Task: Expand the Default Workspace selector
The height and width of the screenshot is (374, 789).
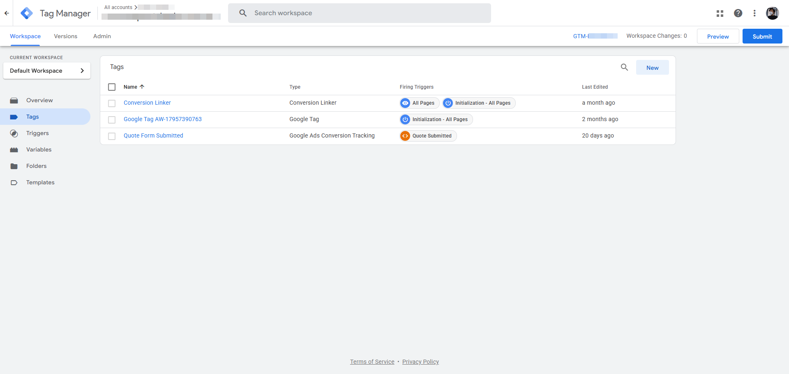Action: point(47,71)
